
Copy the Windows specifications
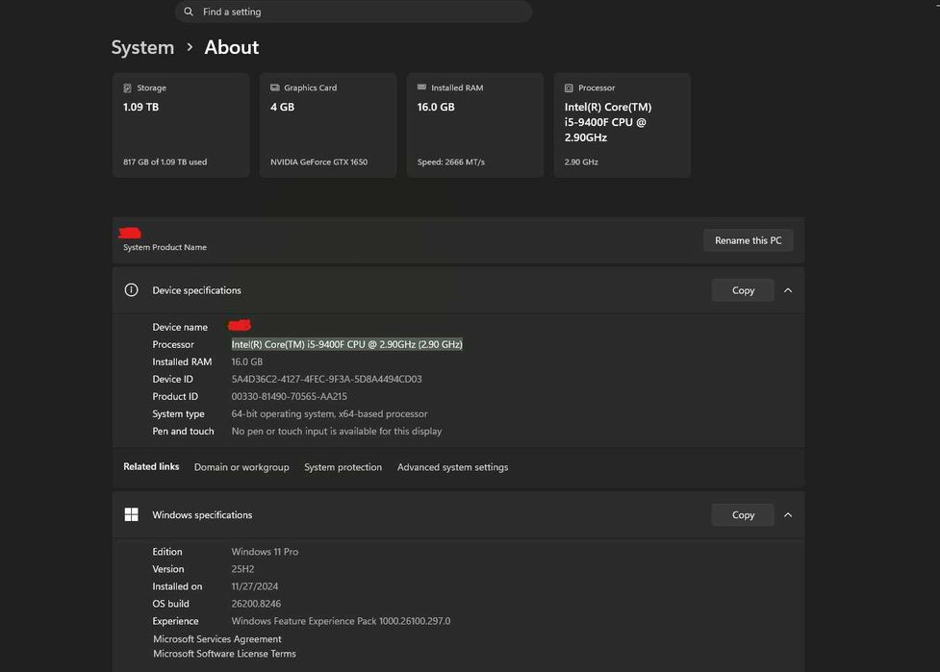743,515
